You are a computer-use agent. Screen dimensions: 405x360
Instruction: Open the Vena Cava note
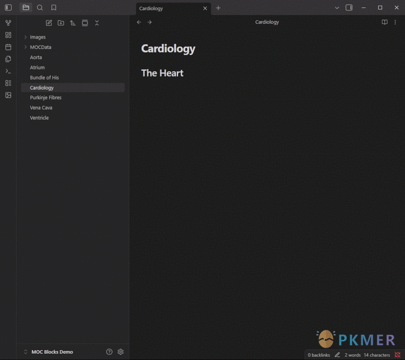click(73, 108)
